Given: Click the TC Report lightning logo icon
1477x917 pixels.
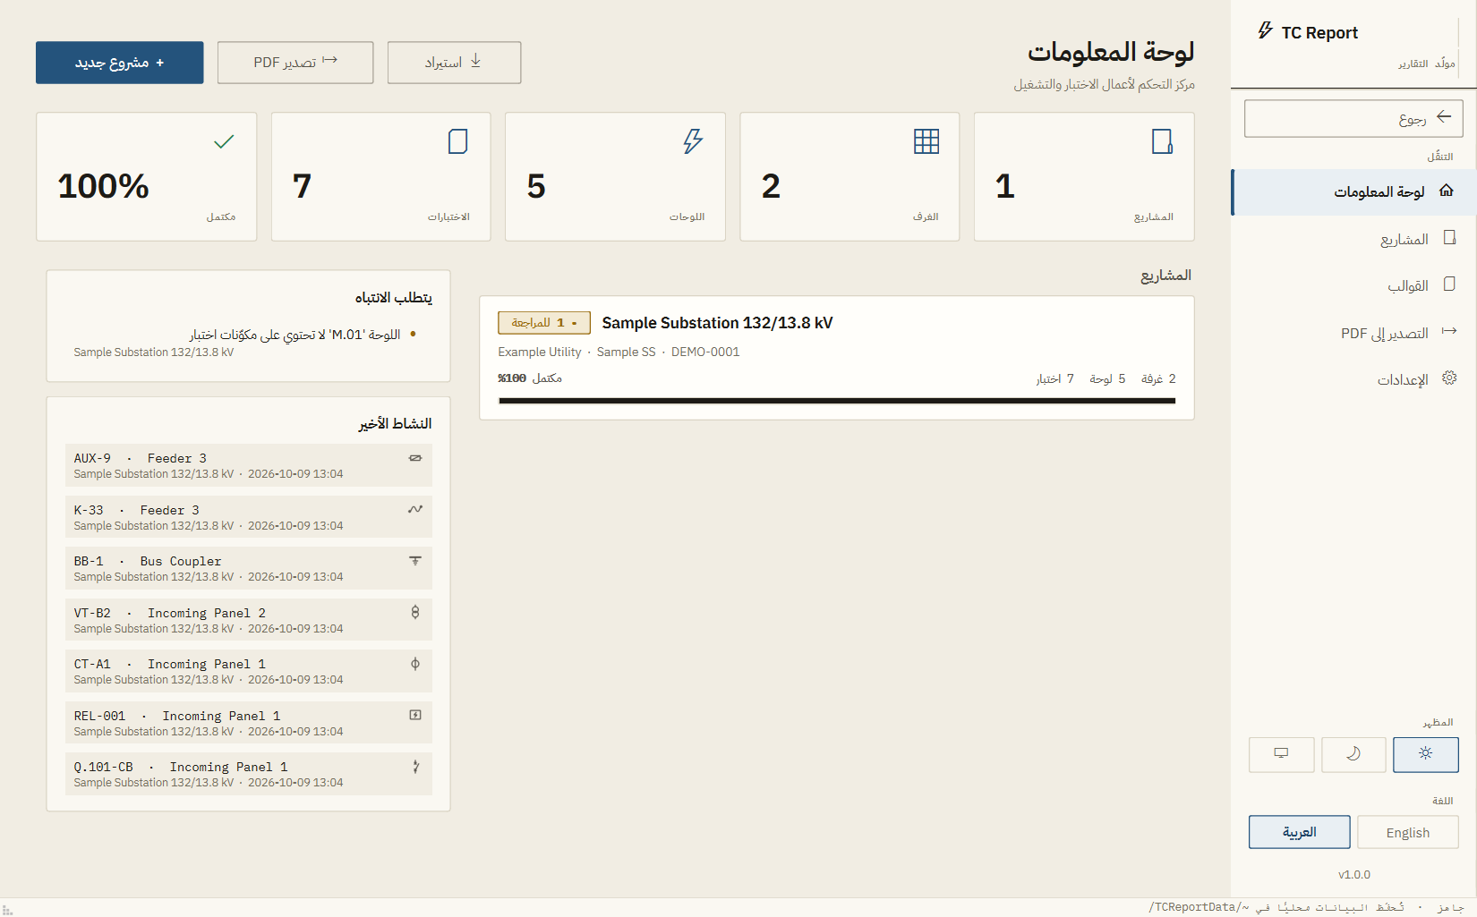Looking at the screenshot, I should (1265, 31).
